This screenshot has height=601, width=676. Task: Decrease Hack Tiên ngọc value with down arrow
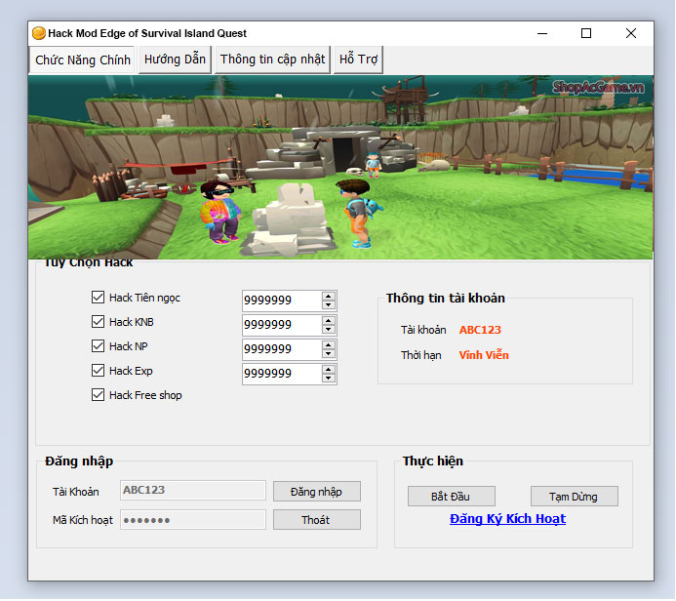(x=329, y=304)
